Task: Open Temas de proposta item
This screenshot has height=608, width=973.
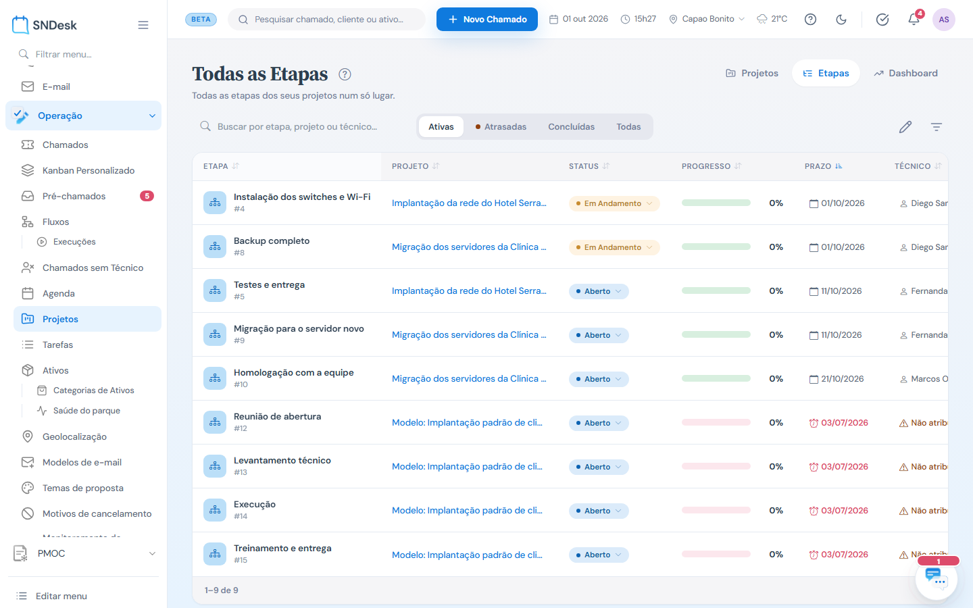Action: click(x=87, y=488)
